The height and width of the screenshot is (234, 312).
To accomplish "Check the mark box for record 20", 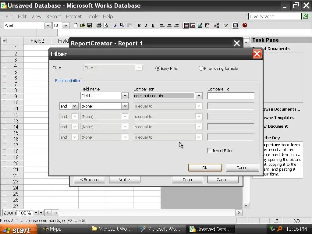I will click(x=4, y=163).
